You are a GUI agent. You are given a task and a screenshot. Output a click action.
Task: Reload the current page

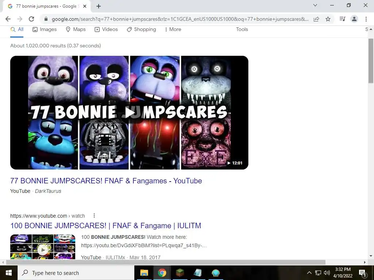31,19
